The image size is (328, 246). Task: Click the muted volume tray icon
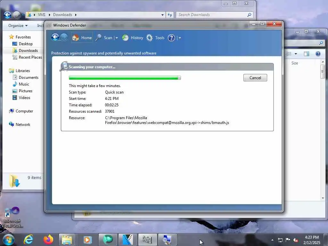pyautogui.click(x=296, y=240)
